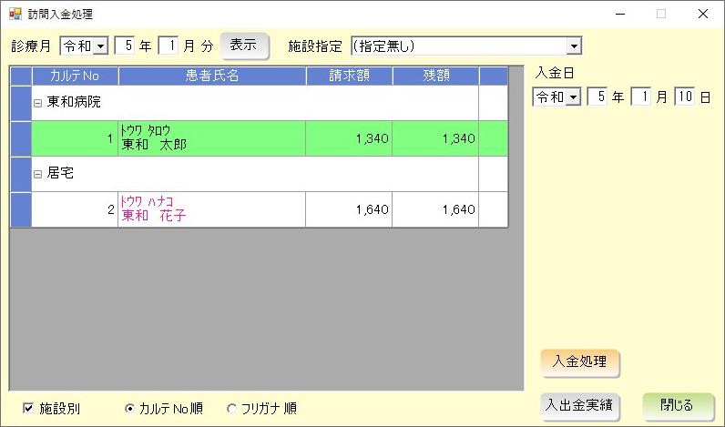Select カルテNo順 sort option
This screenshot has width=725, height=427.
coord(129,409)
